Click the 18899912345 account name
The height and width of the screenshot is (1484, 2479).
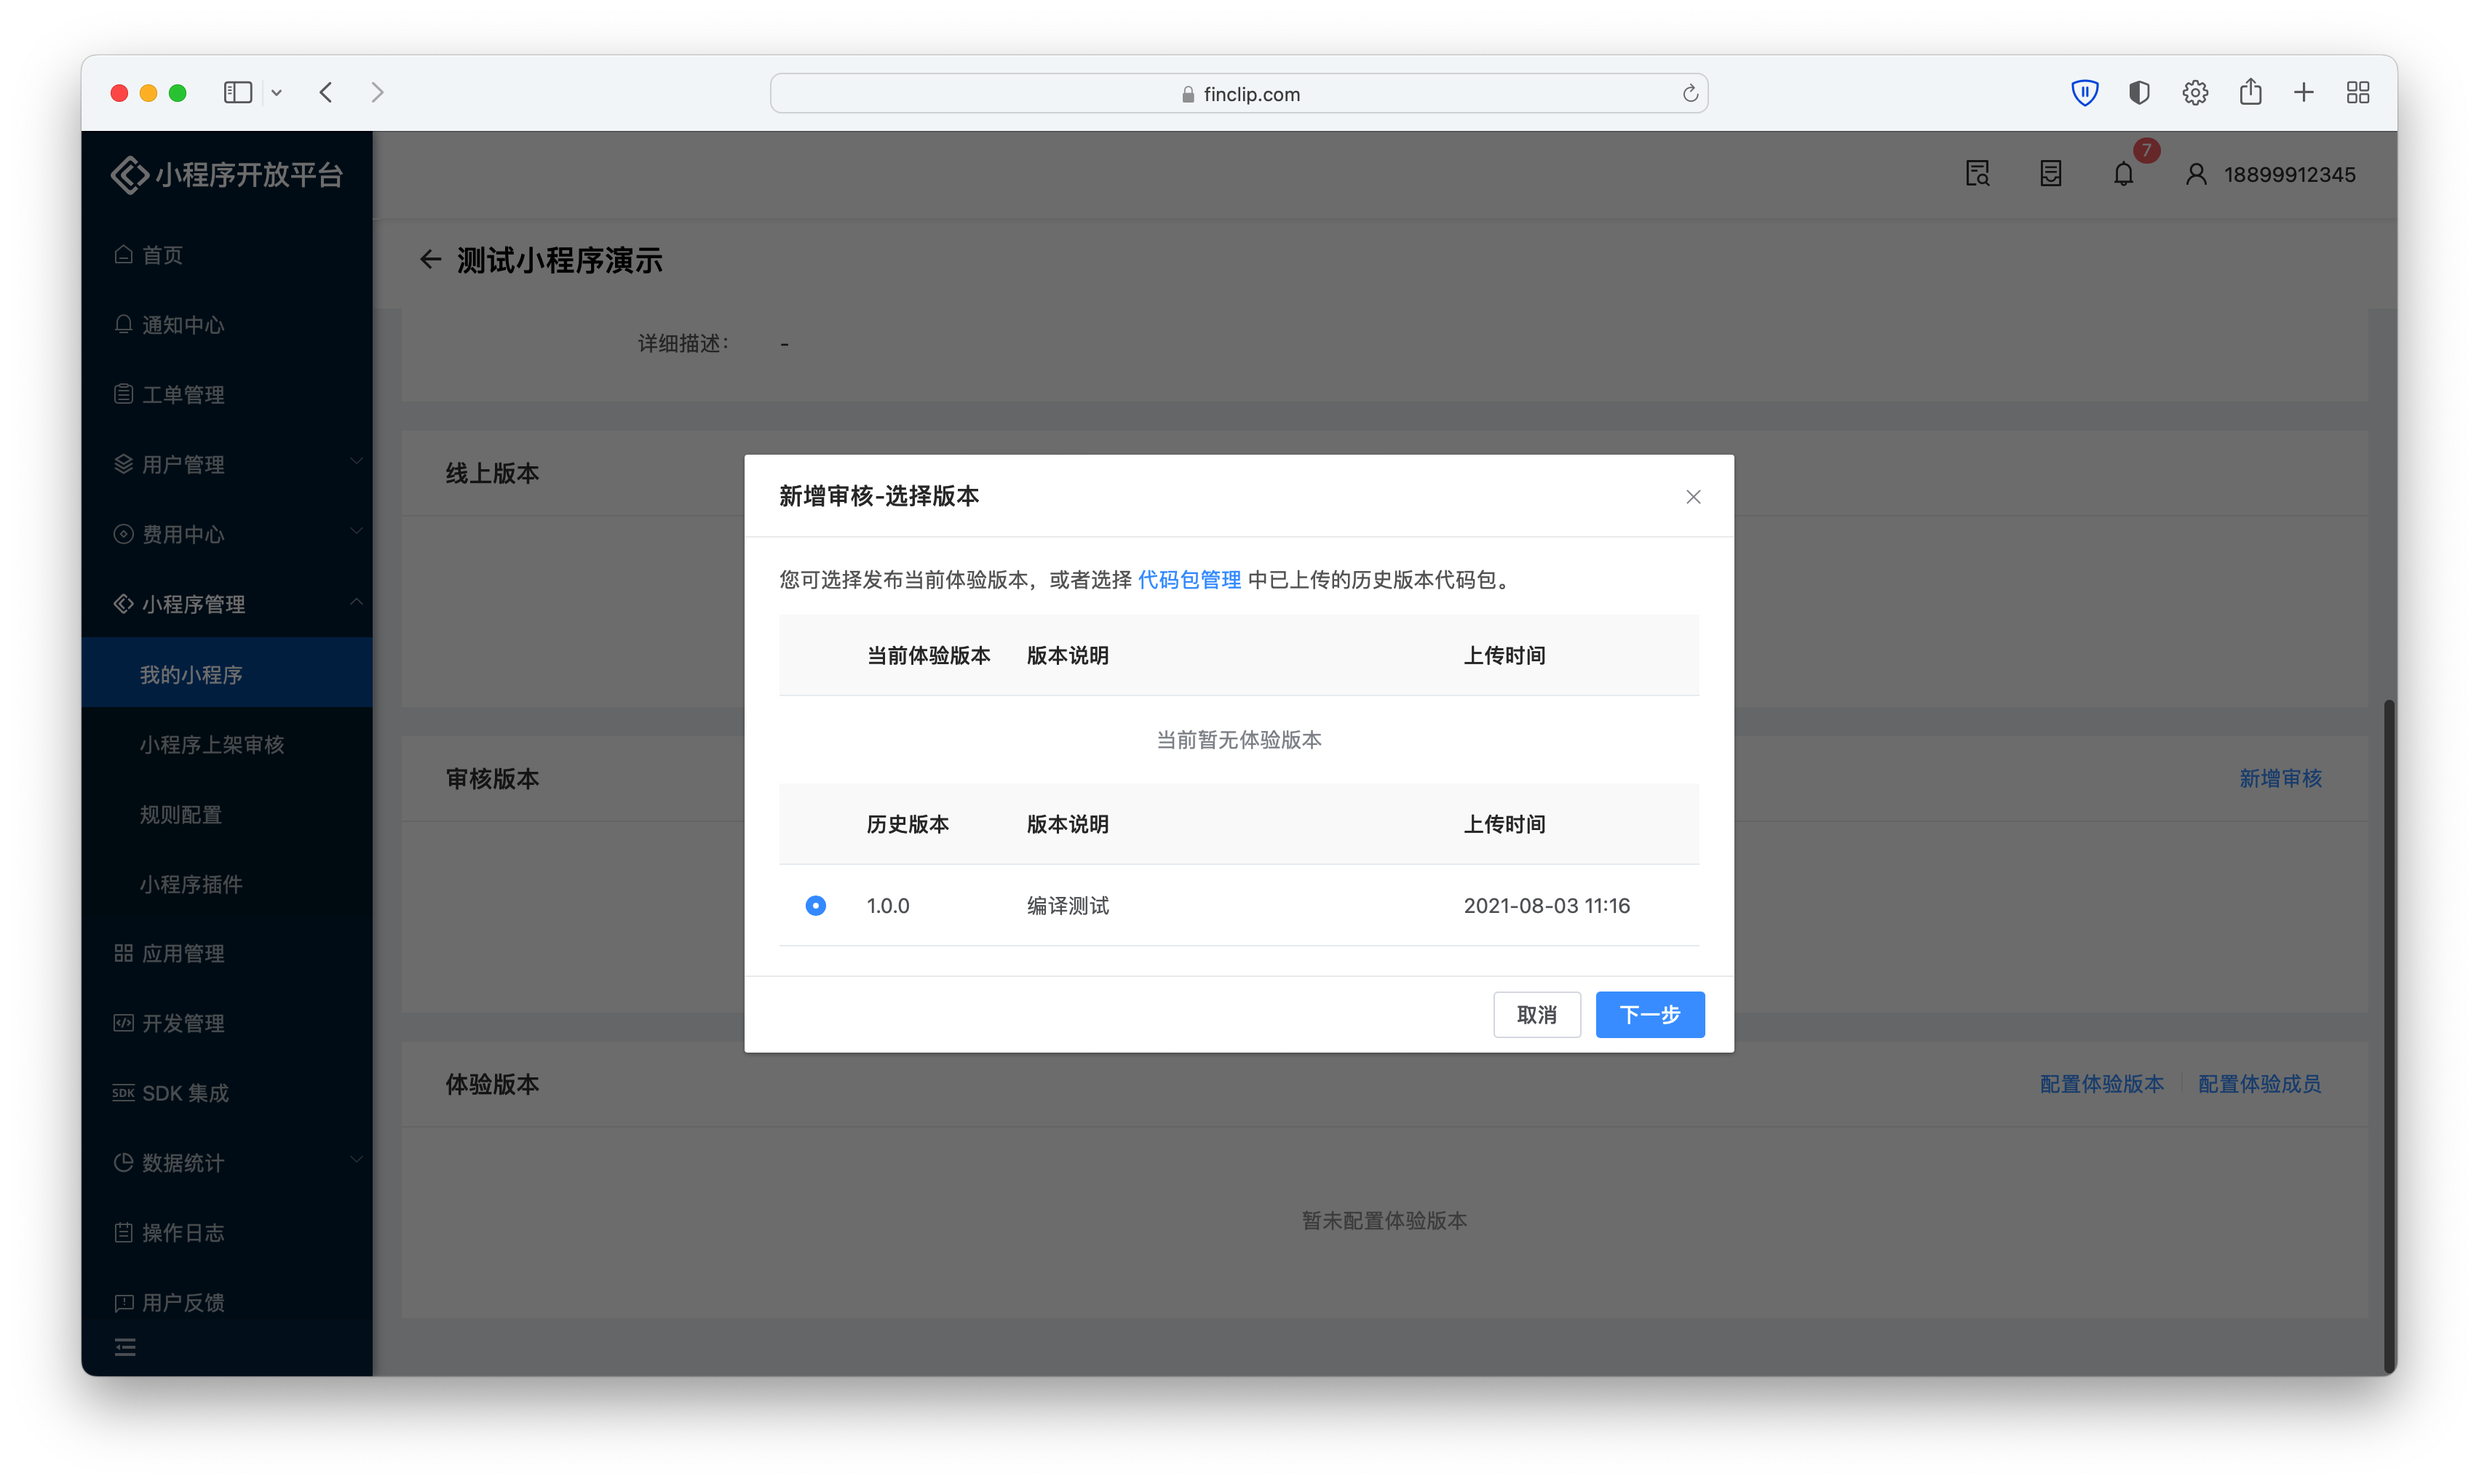click(2289, 174)
